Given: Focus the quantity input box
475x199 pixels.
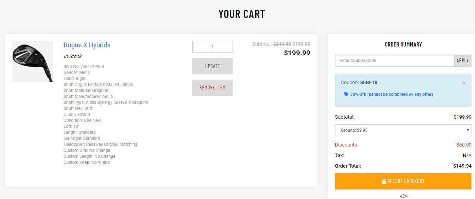Looking at the screenshot, I should (212, 47).
